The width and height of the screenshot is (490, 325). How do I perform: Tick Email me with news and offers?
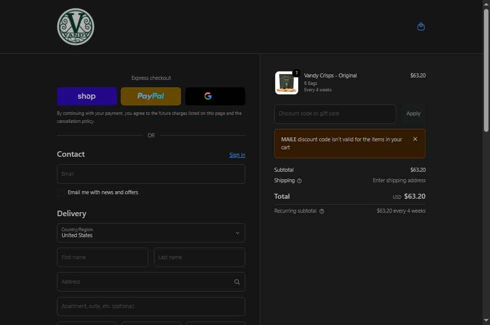61,192
